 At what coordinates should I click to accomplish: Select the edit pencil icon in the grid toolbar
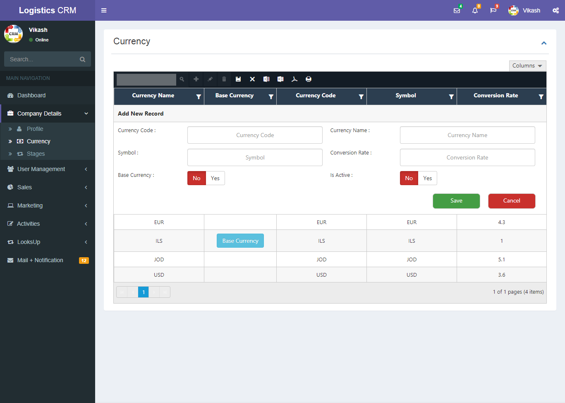(210, 79)
